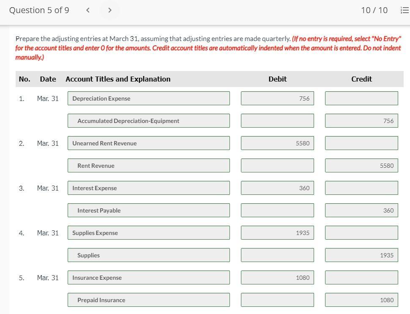Click the debit field showing 1935

[x=277, y=233]
